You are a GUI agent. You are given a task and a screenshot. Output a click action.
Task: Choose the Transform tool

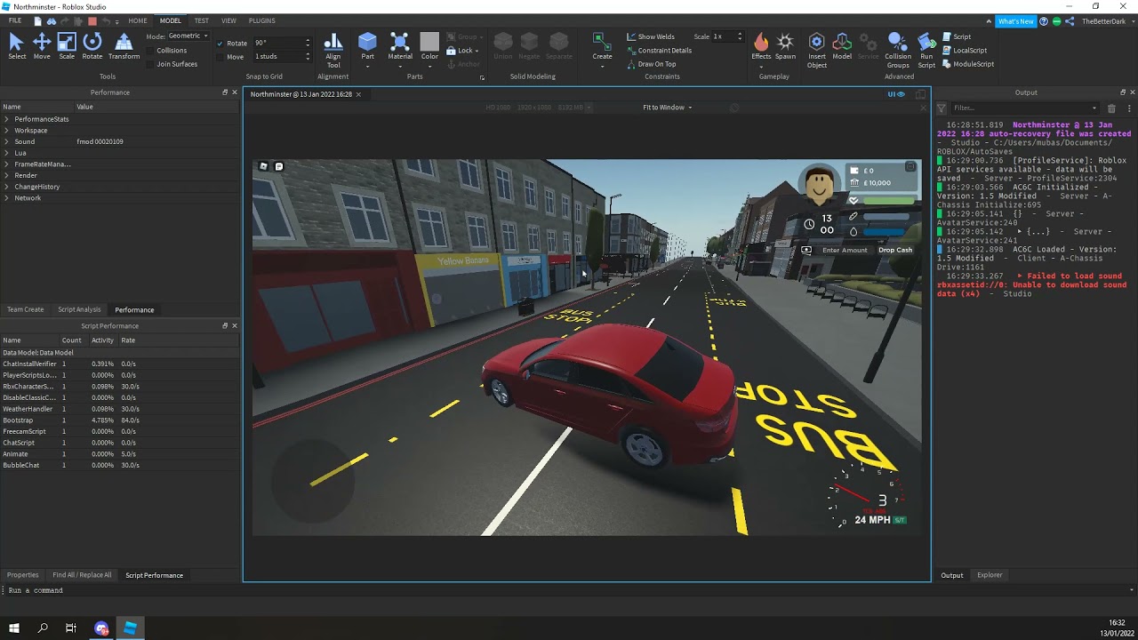[x=124, y=46]
